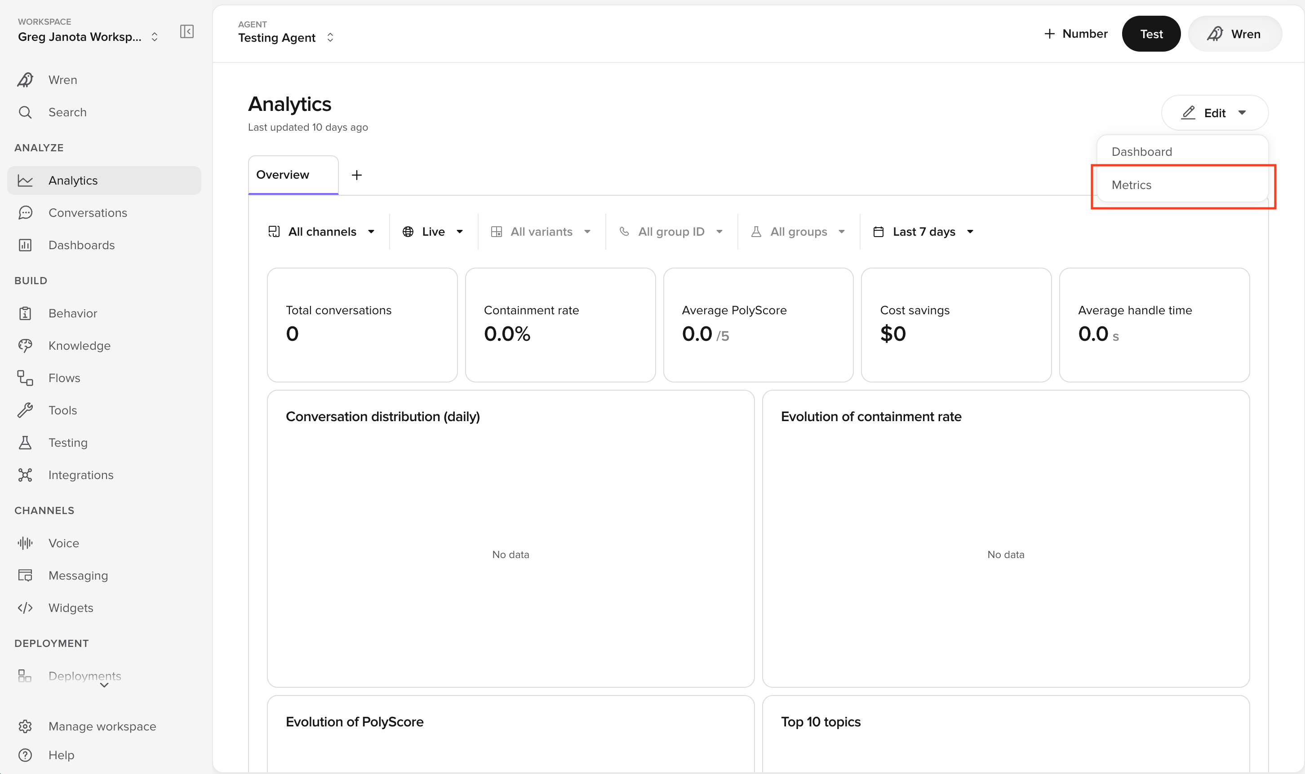The height and width of the screenshot is (774, 1305).
Task: Click the Behavior clipboard icon
Action: [25, 313]
